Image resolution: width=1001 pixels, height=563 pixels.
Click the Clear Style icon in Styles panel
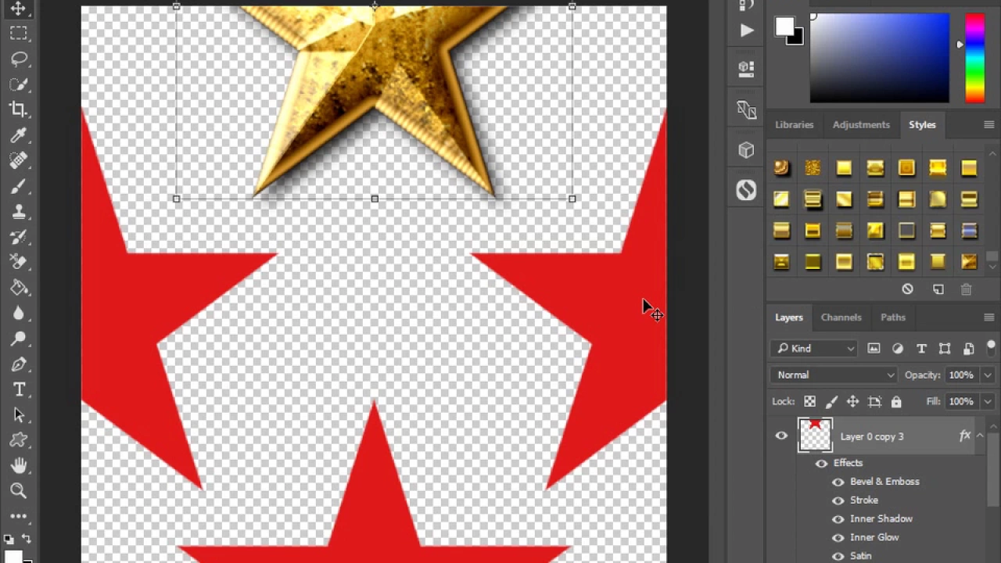(907, 289)
